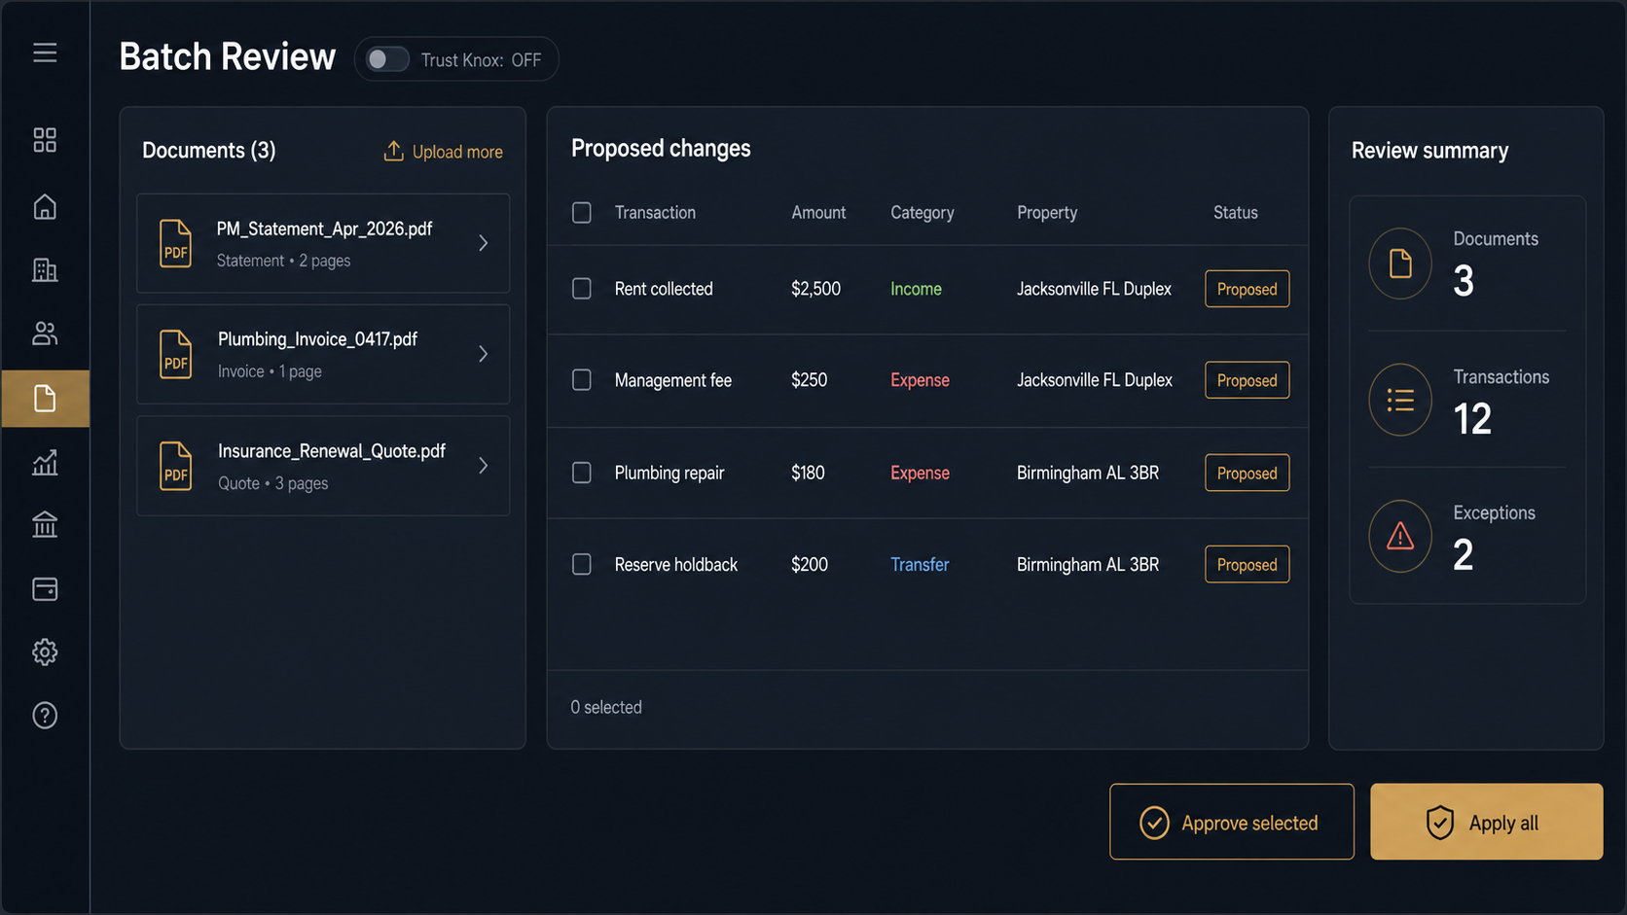The height and width of the screenshot is (915, 1627).
Task: Click the Rent collected transaction name
Action: pyautogui.click(x=664, y=289)
